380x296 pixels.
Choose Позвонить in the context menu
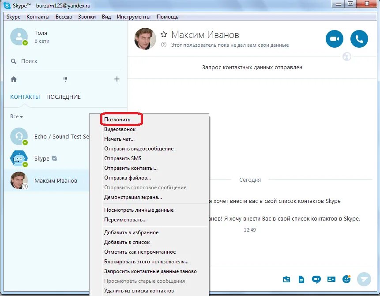149,120
